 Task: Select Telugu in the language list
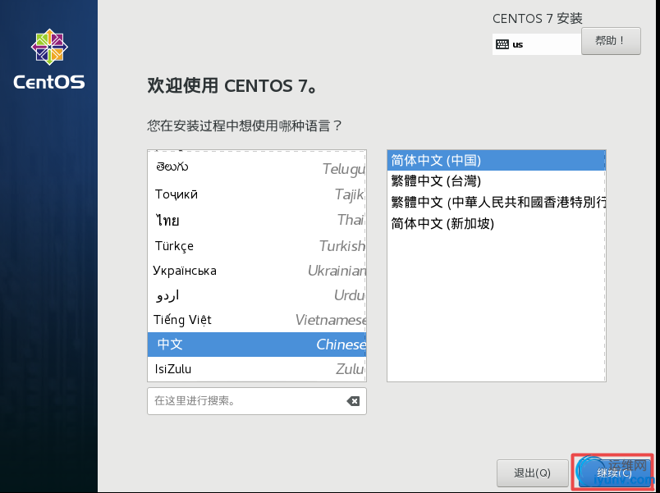point(257,168)
